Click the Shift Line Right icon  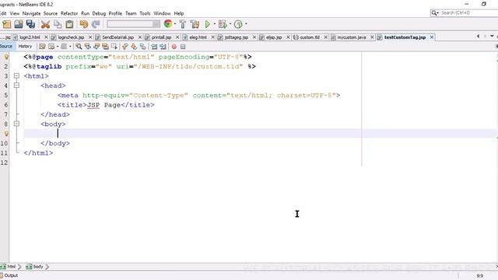coord(163,47)
